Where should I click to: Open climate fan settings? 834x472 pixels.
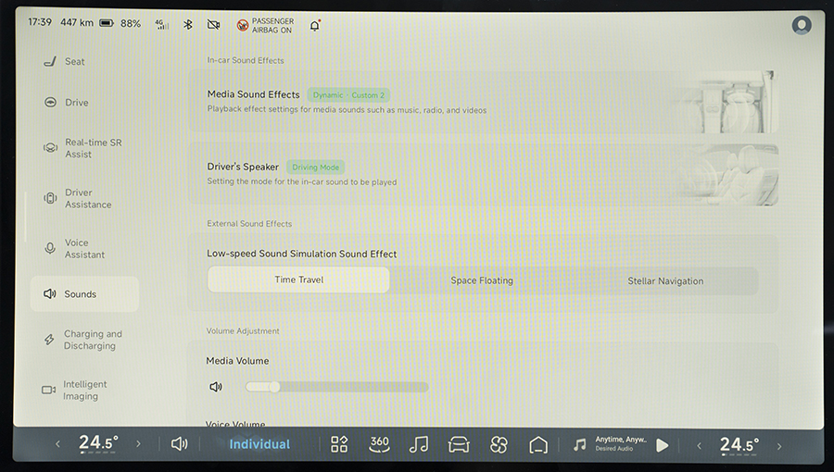499,444
